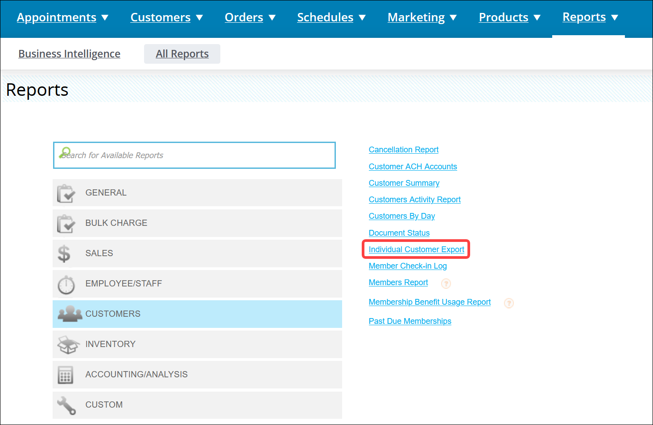Image resolution: width=653 pixels, height=425 pixels.
Task: Click the Search for Available Reports field
Action: [x=194, y=155]
